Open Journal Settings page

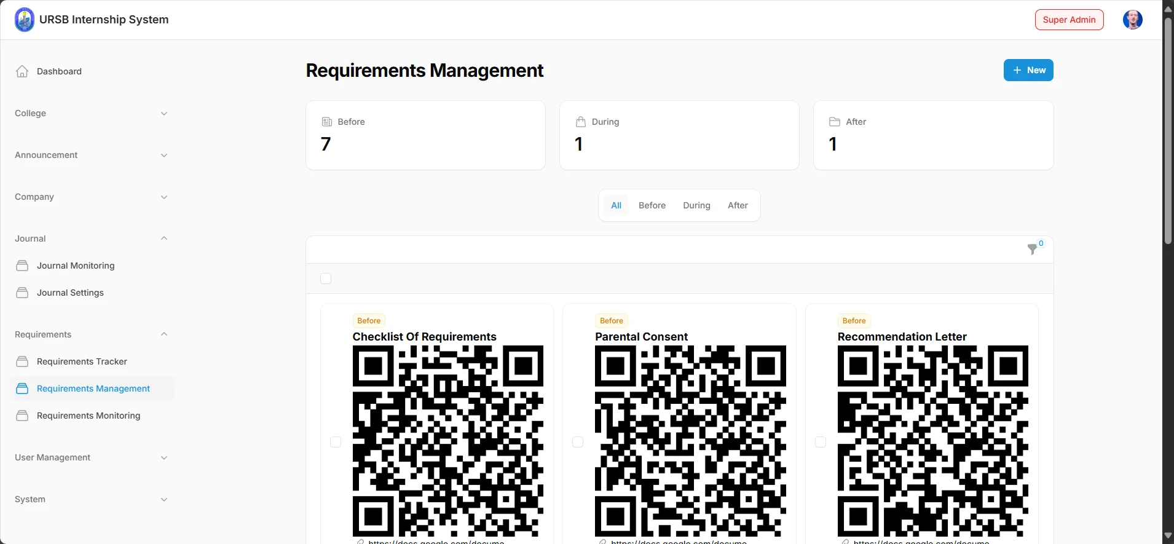[x=92, y=293]
